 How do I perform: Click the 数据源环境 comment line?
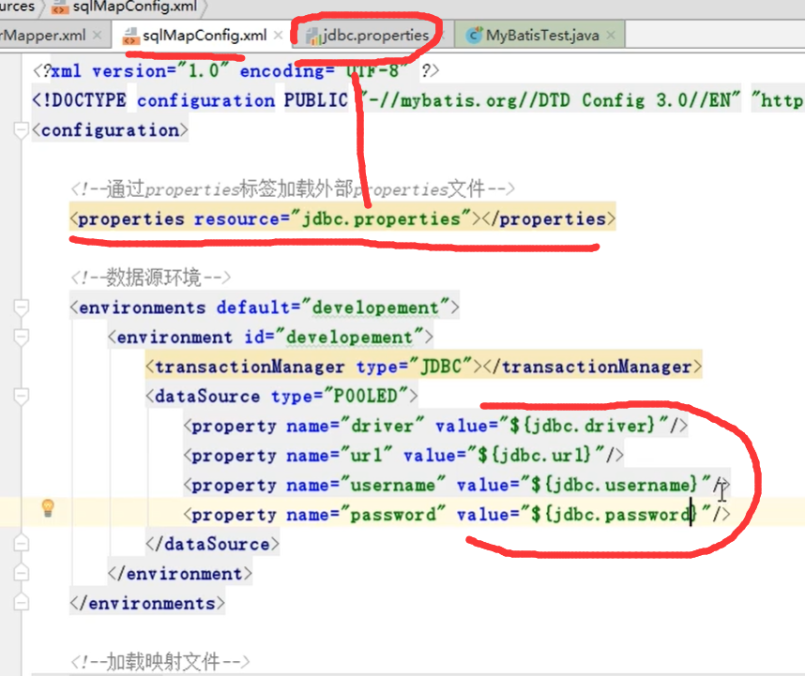(151, 278)
